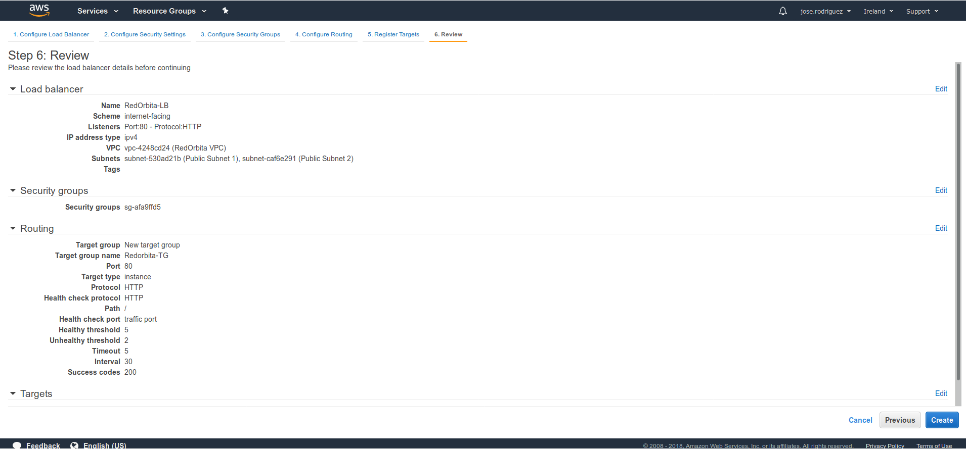This screenshot has width=966, height=449.
Task: Click the AWS logo home icon
Action: (39, 10)
